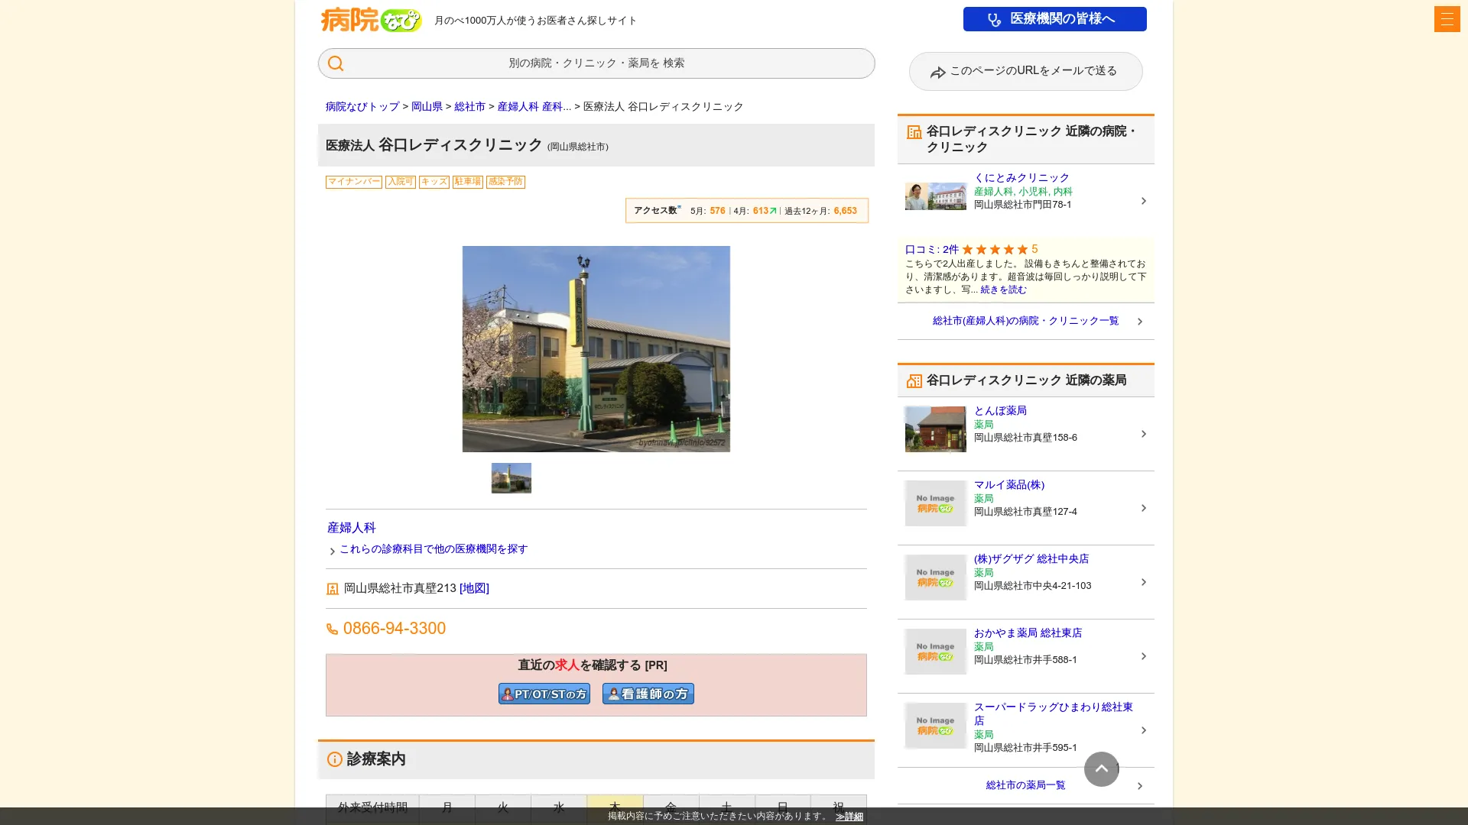Viewport: 1468px width, 825px height.
Task: Click the 口コミ: 2件 review link
Action: pos(931,250)
